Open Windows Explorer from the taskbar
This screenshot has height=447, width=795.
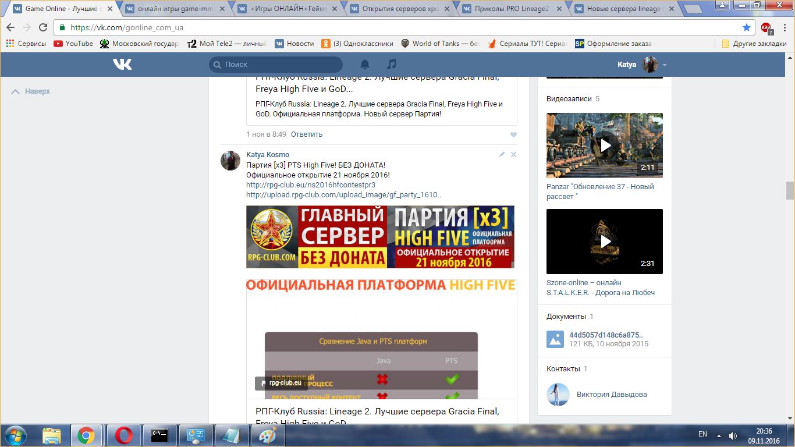tap(51, 435)
